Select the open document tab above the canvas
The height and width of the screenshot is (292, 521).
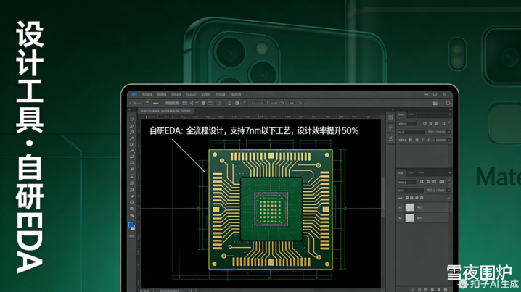[167, 111]
